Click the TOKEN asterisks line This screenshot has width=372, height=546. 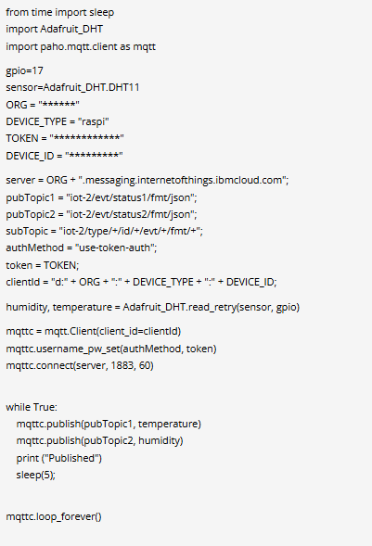click(65, 138)
